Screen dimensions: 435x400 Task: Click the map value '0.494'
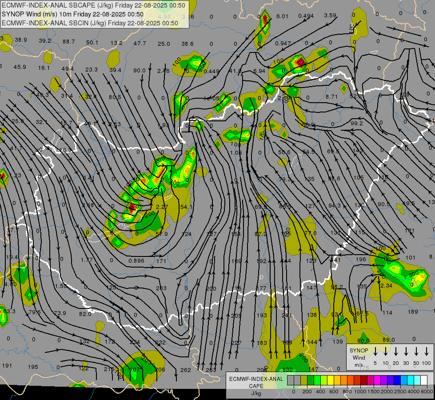pyautogui.click(x=306, y=16)
